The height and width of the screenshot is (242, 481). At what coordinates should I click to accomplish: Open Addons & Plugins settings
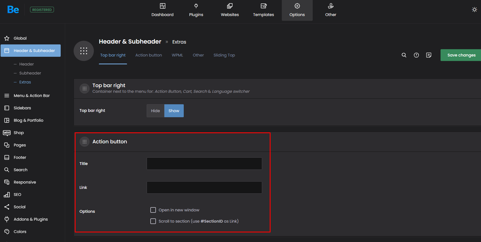pyautogui.click(x=31, y=219)
